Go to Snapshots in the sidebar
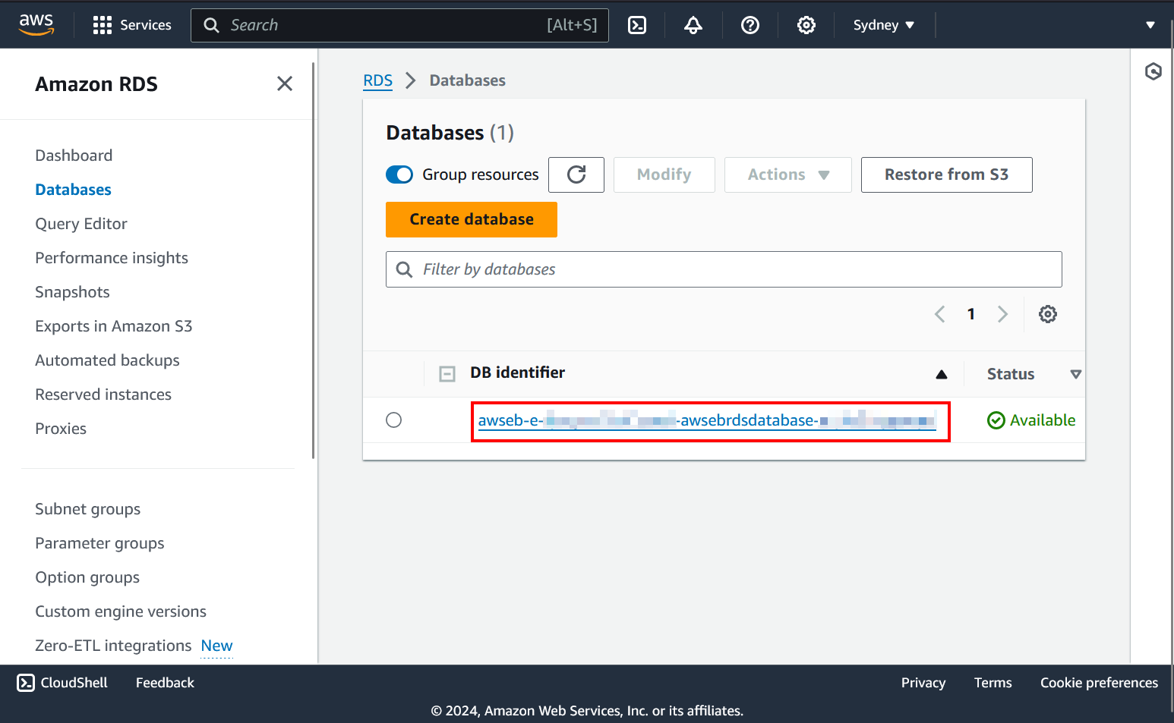This screenshot has height=723, width=1174. pyautogui.click(x=71, y=291)
